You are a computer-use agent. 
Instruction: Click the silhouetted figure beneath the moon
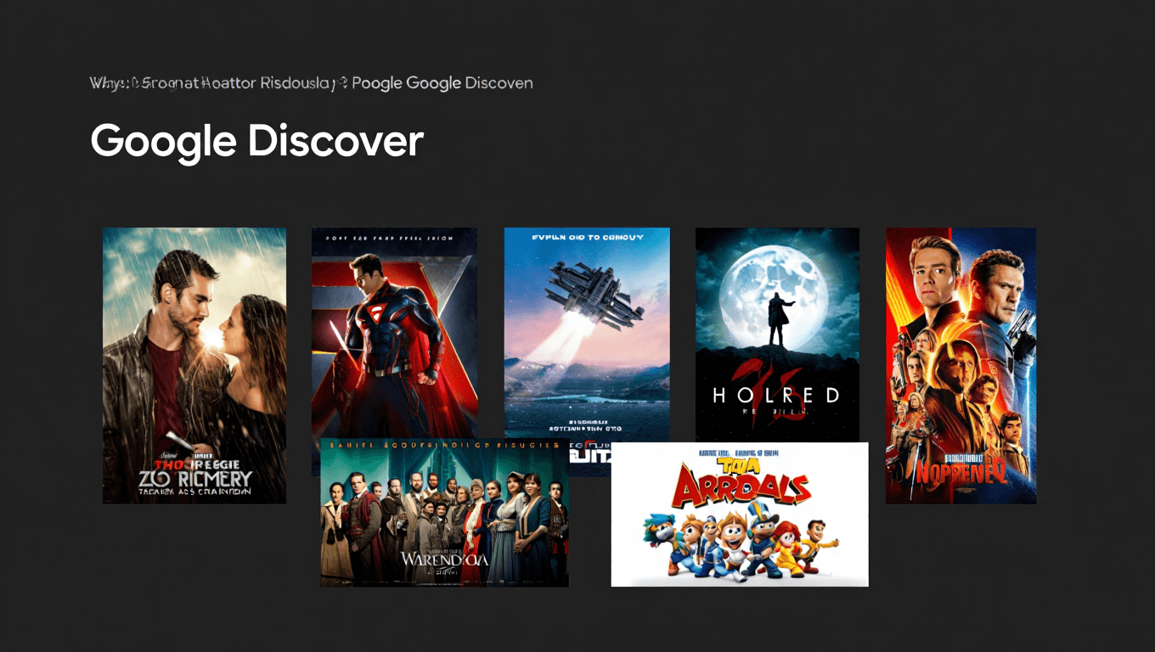click(x=775, y=318)
